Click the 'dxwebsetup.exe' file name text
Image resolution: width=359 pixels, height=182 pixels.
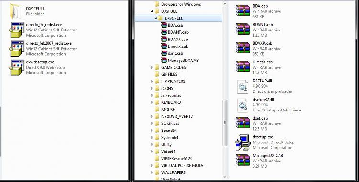[40, 62]
